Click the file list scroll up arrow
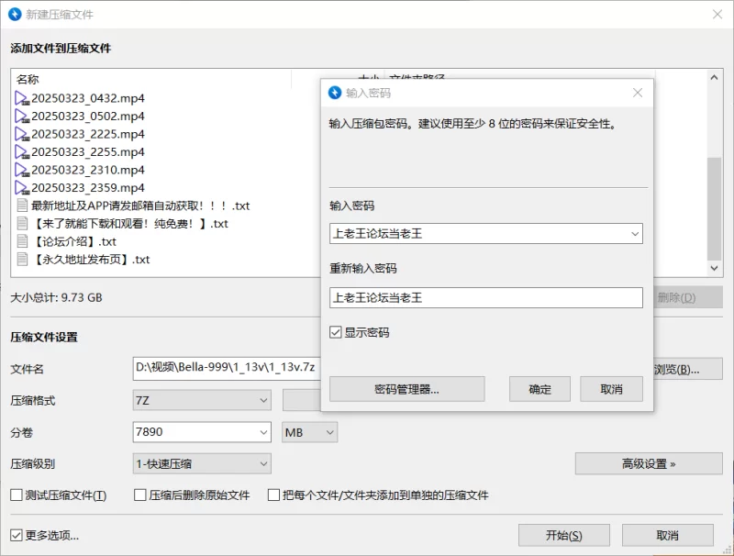Viewport: 734px width, 556px height. 714,78
